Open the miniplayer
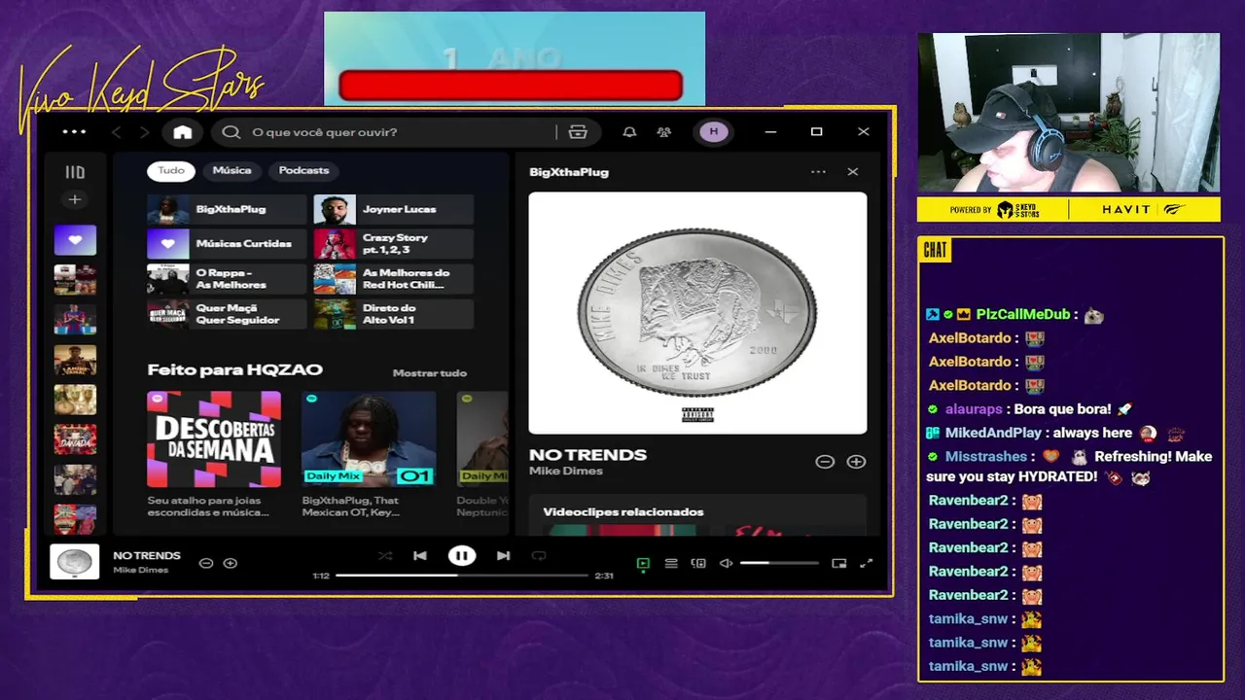Viewport: 1245px width, 700px height. point(839,563)
